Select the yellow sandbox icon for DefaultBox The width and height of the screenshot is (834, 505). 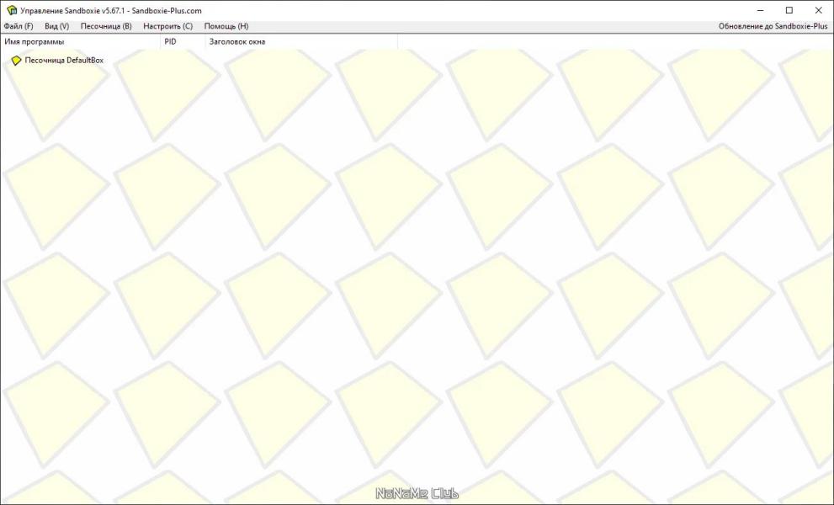coord(16,61)
